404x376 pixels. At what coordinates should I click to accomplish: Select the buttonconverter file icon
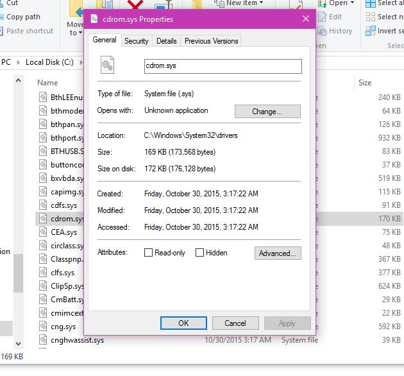(43, 164)
